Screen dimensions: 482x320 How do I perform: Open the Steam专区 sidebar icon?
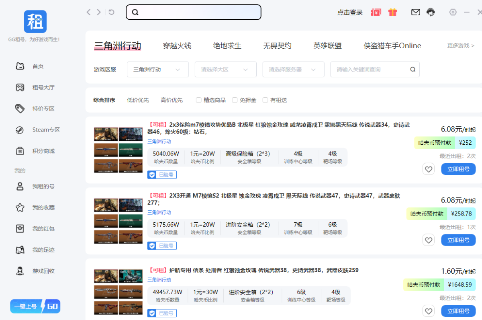click(x=20, y=130)
